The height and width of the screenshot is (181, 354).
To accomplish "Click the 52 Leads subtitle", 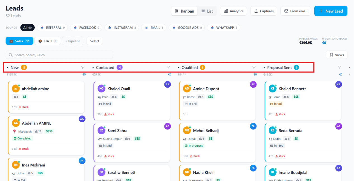I will coord(13,16).
